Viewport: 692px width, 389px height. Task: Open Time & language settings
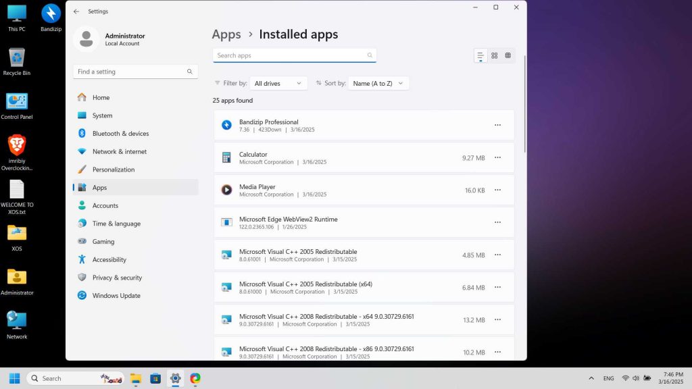pos(135,224)
